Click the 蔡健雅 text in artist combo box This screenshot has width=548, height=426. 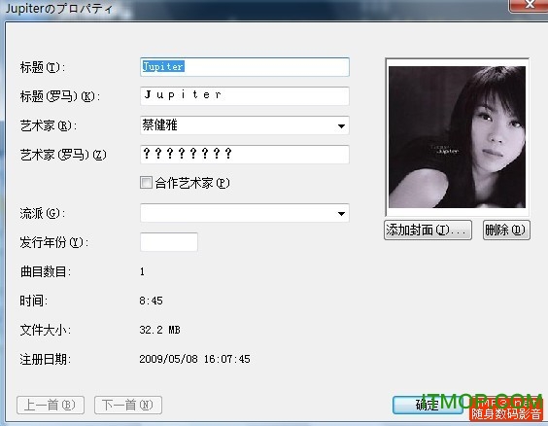(159, 124)
